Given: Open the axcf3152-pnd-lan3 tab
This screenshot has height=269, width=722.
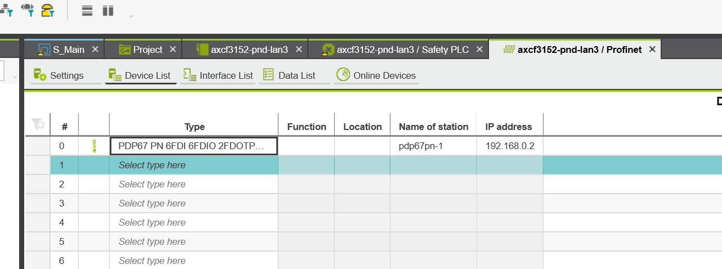Looking at the screenshot, I should point(249,50).
